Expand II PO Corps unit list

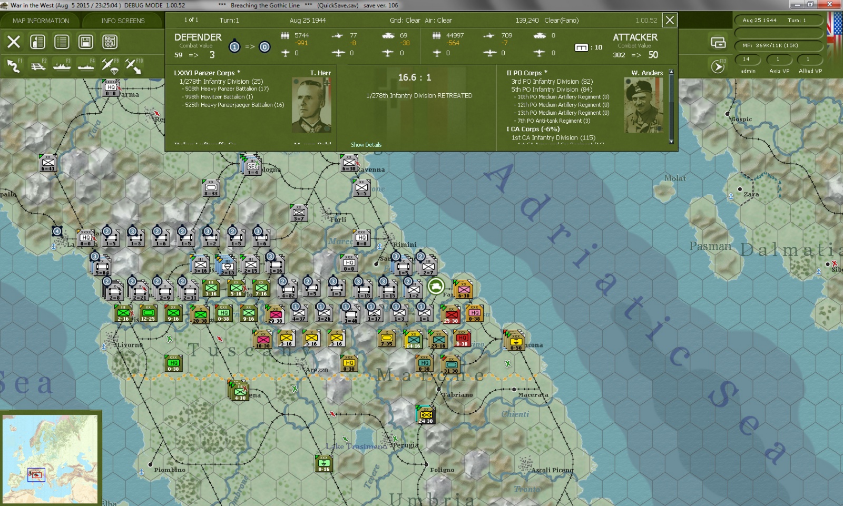coord(526,73)
